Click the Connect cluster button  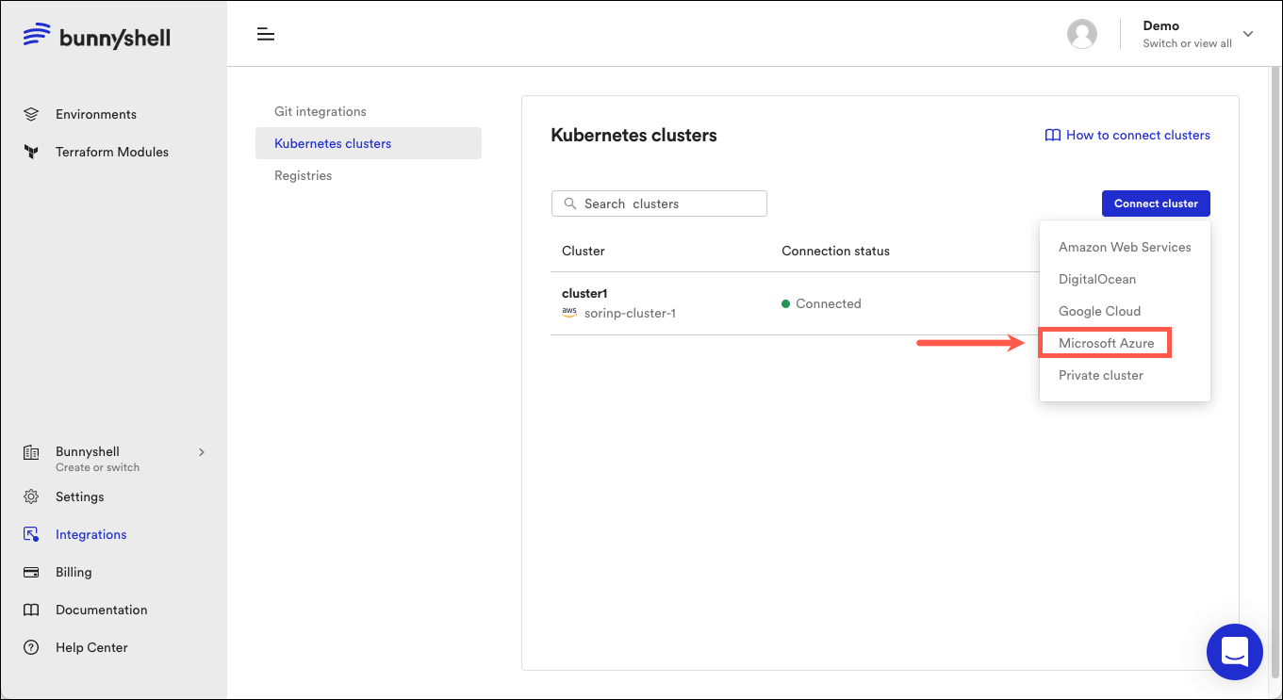(1156, 203)
